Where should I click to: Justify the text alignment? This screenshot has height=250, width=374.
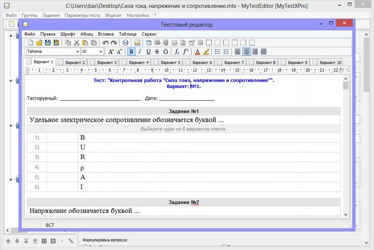click(x=264, y=51)
